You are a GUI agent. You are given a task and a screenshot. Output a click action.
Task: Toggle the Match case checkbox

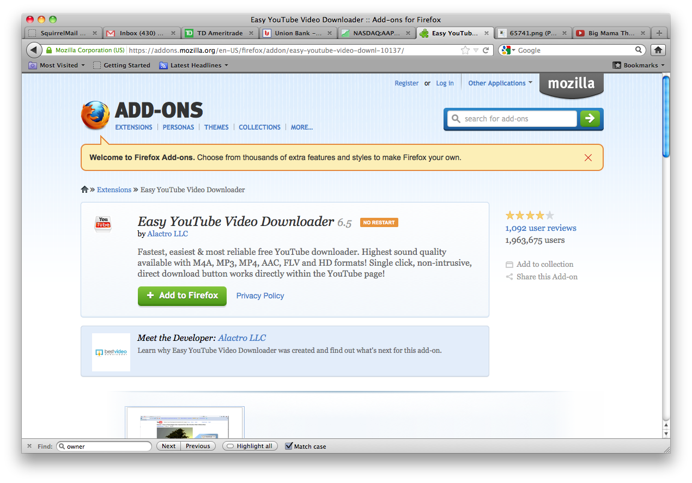(x=289, y=446)
